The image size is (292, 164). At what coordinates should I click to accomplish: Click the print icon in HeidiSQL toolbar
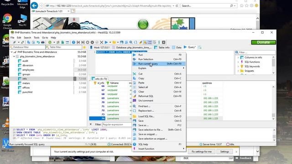42,42
